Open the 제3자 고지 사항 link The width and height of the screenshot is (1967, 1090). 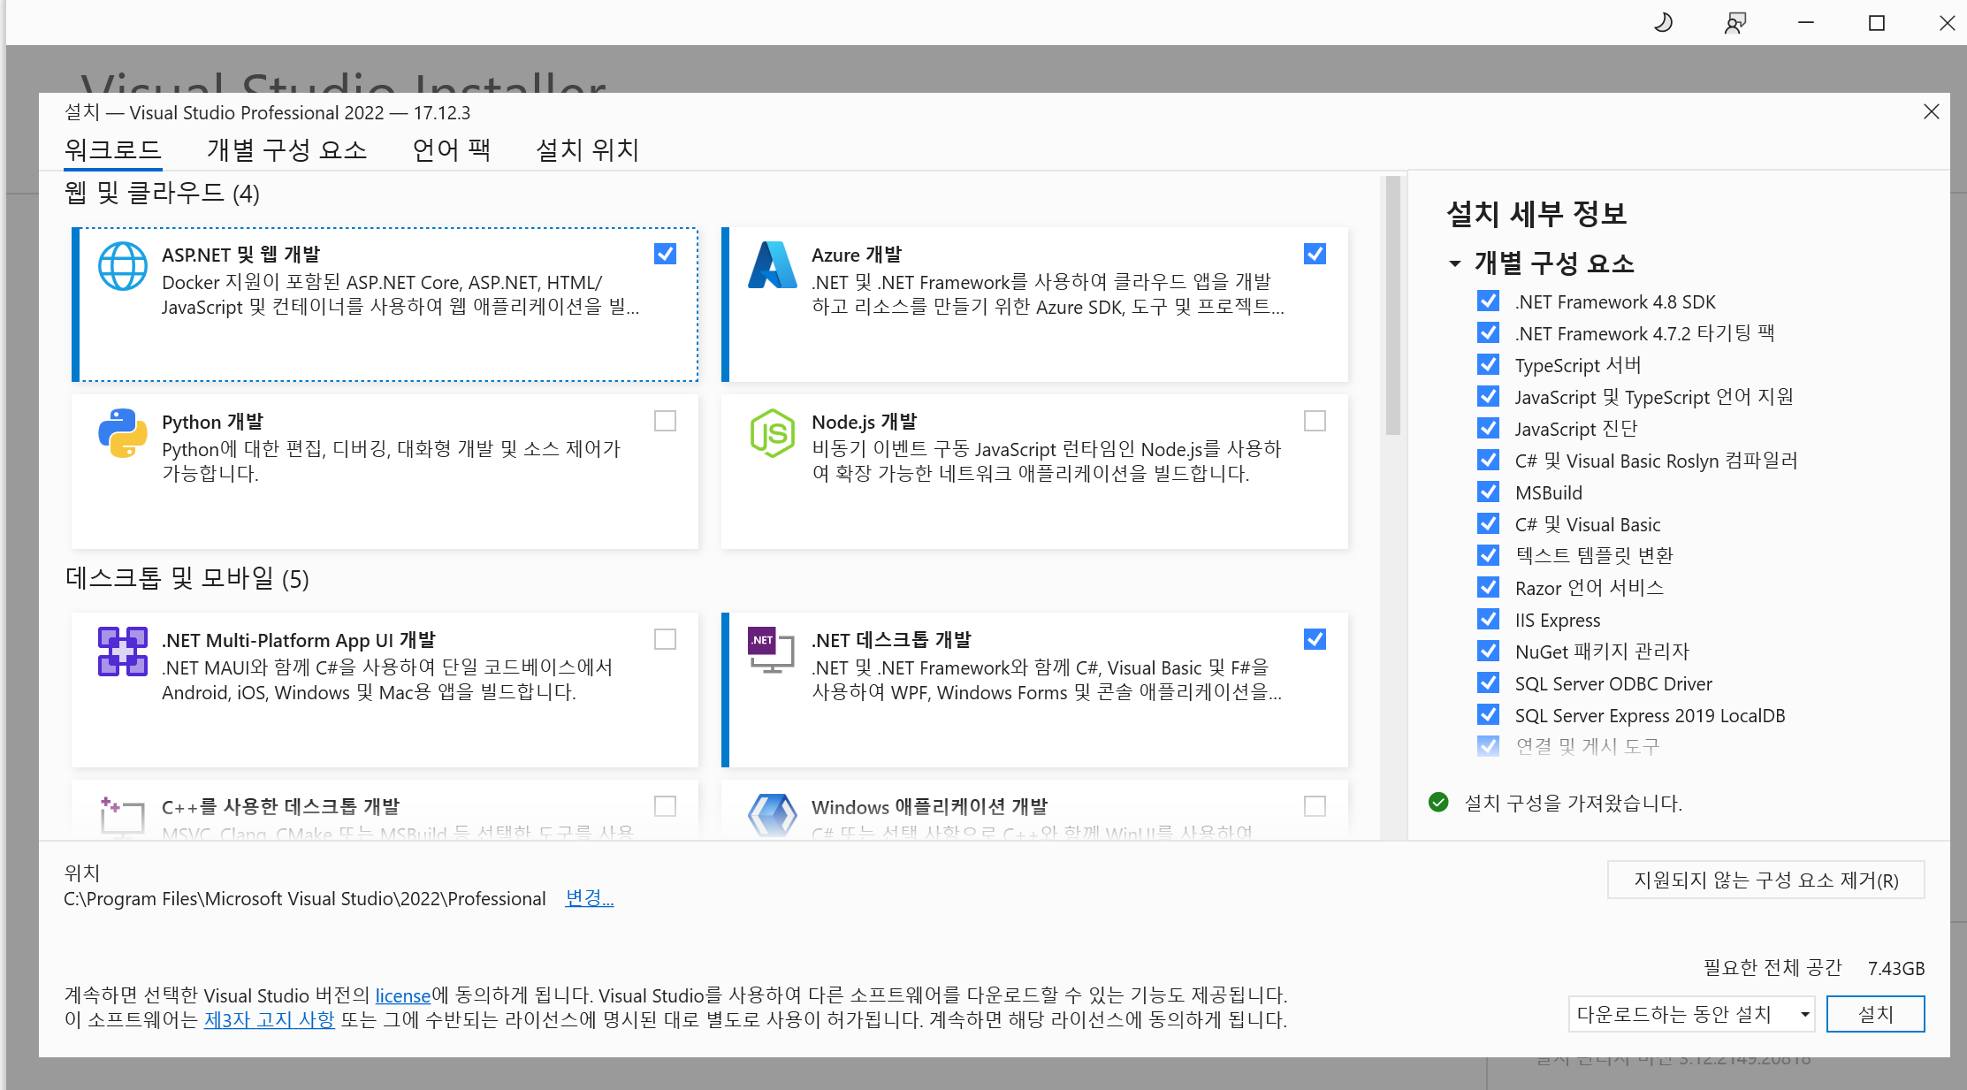point(269,1019)
